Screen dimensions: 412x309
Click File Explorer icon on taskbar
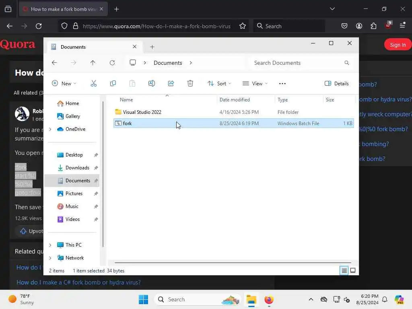coord(251,299)
